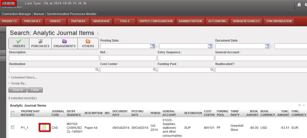307x138 pixels.
Task: Click the help icon beside page title
Action: pos(98,33)
